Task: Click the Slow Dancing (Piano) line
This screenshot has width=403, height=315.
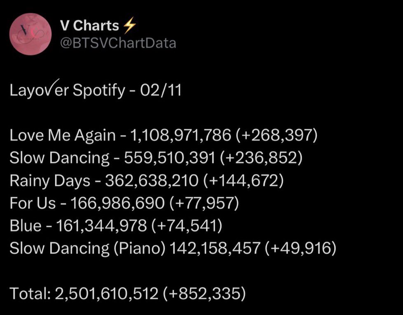Action: point(173,248)
